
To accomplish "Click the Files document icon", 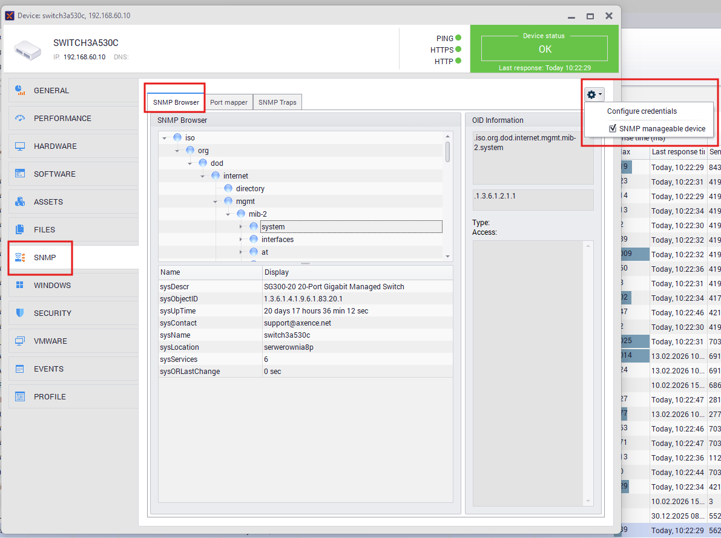I will pyautogui.click(x=21, y=229).
